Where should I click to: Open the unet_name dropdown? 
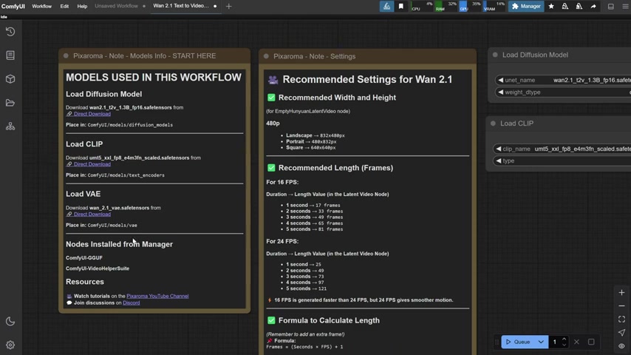pyautogui.click(x=563, y=80)
